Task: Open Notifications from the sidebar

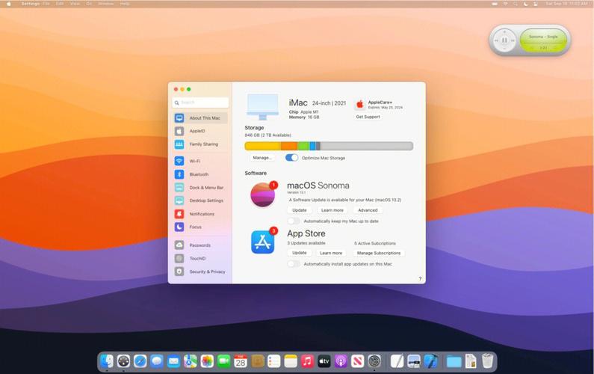Action: (x=201, y=214)
